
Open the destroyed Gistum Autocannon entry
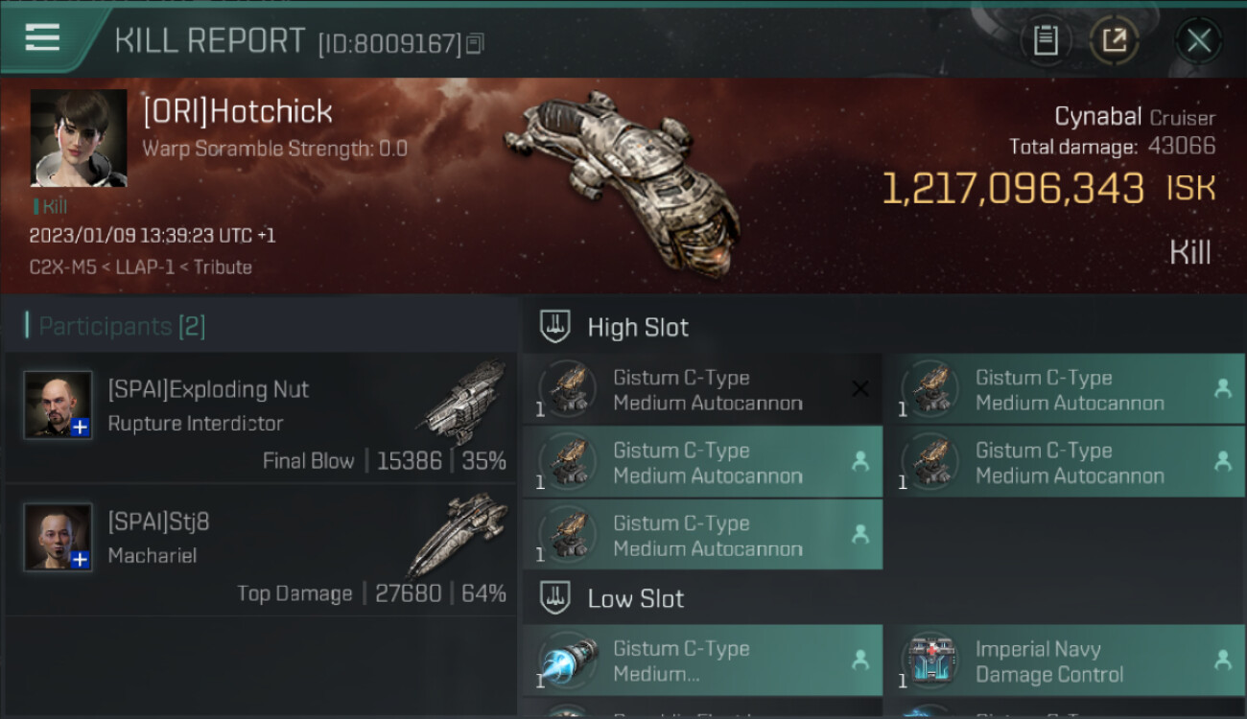click(702, 389)
